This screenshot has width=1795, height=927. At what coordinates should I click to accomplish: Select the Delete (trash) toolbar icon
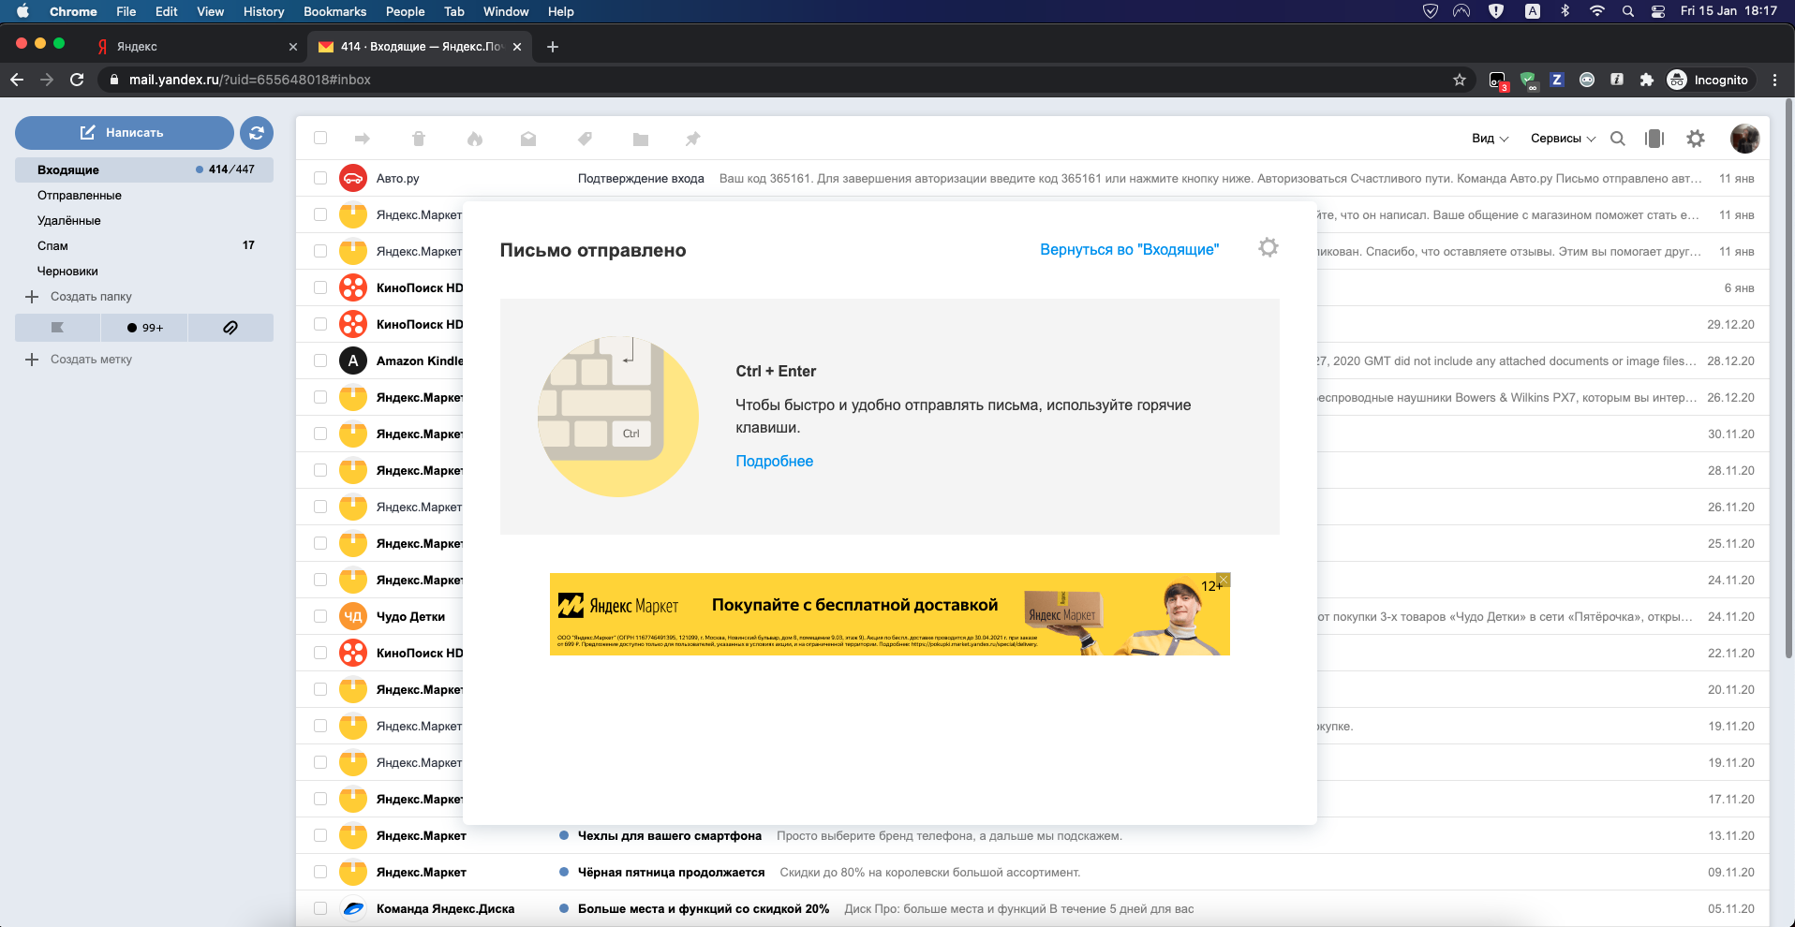[x=419, y=138]
